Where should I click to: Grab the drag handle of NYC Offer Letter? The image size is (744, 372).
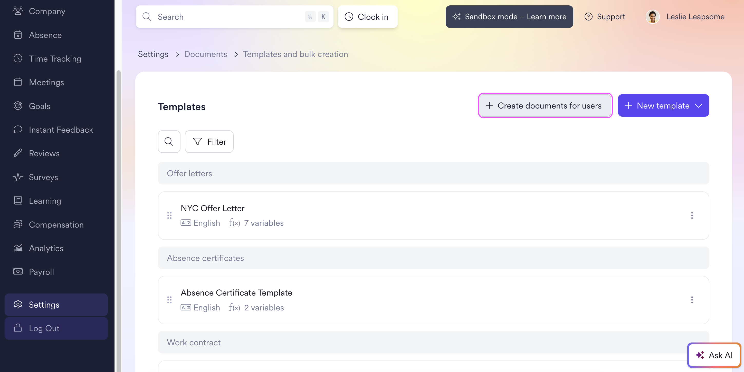tap(169, 215)
